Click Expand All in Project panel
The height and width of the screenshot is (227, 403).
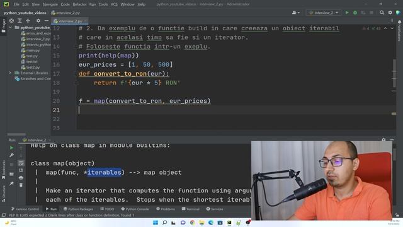click(20, 21)
